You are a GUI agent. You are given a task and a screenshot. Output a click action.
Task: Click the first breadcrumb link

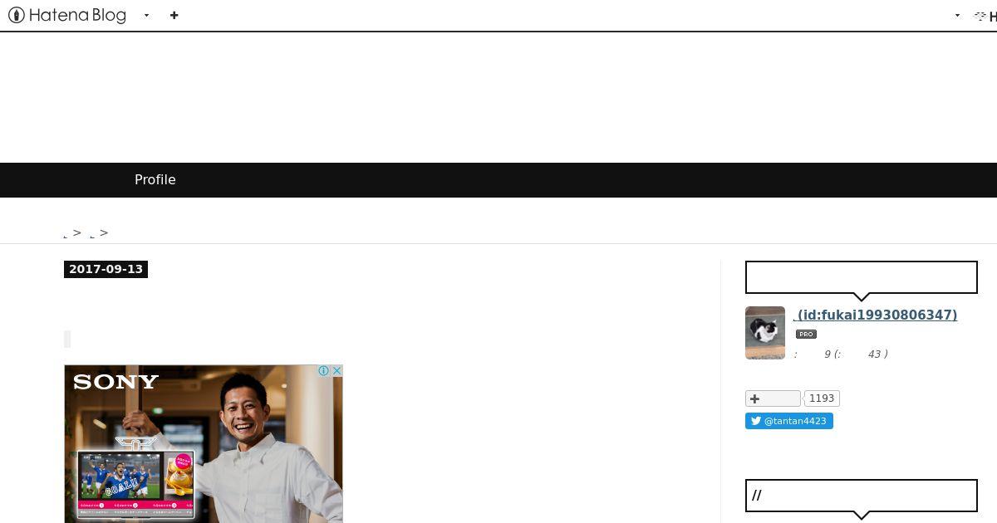(x=66, y=234)
